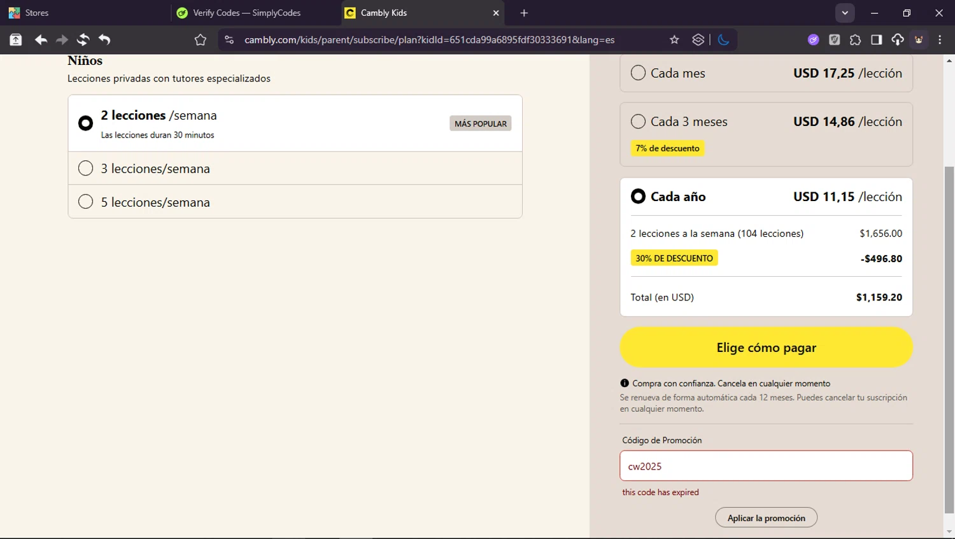Image resolution: width=955 pixels, height=539 pixels.
Task: Click the share/upload icon at toolbar left
Action: [15, 39]
